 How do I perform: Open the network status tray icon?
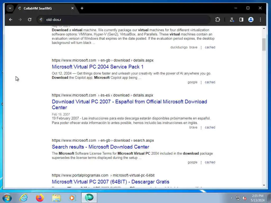[238, 198]
